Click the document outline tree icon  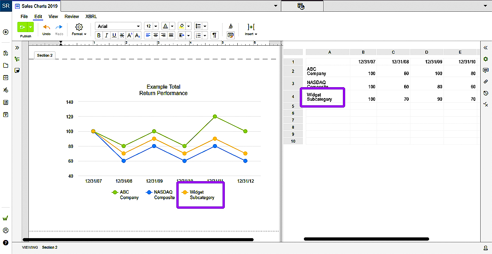click(17, 59)
